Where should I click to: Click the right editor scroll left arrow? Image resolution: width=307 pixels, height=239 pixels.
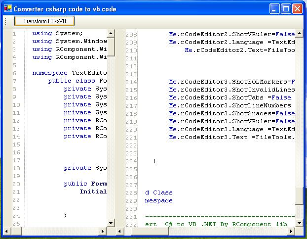tap(120, 231)
